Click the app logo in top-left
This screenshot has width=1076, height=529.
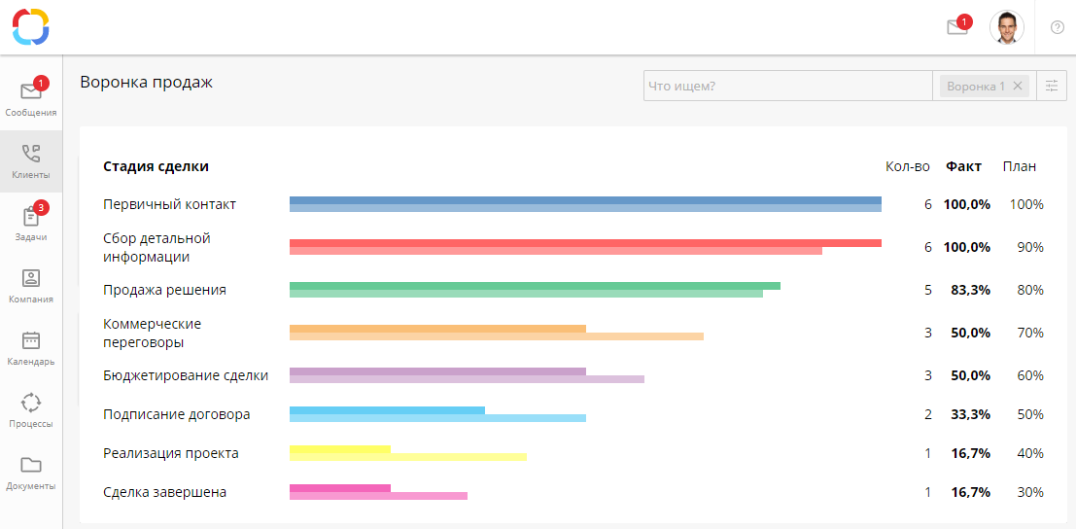click(x=31, y=26)
